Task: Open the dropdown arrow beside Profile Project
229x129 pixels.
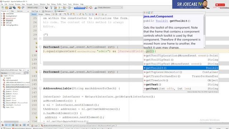Action: (x=72, y=8)
